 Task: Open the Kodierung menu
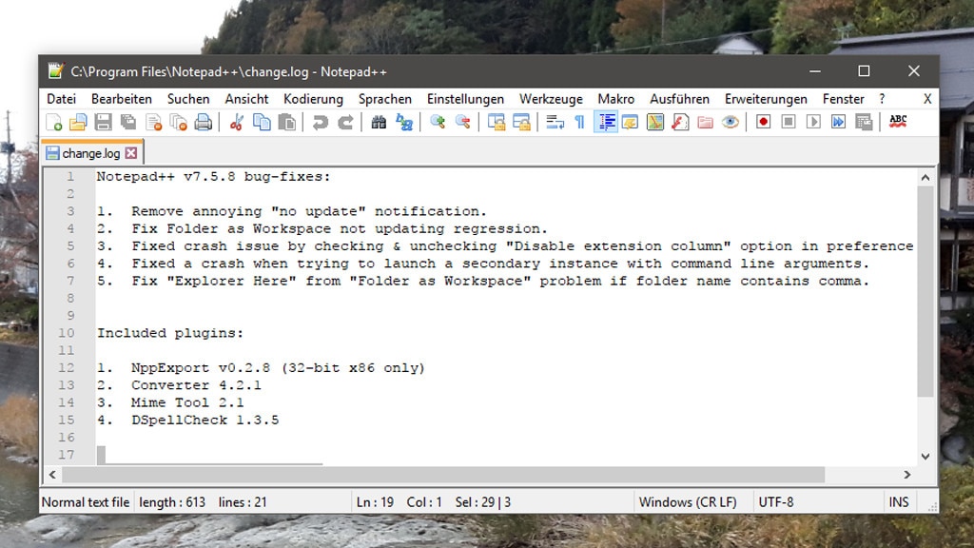(313, 99)
